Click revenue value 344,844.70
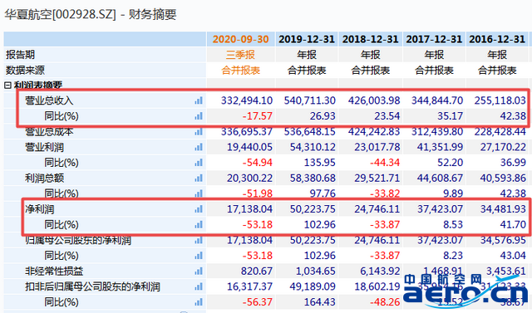Viewport: 532px width, 313px height. pos(437,100)
